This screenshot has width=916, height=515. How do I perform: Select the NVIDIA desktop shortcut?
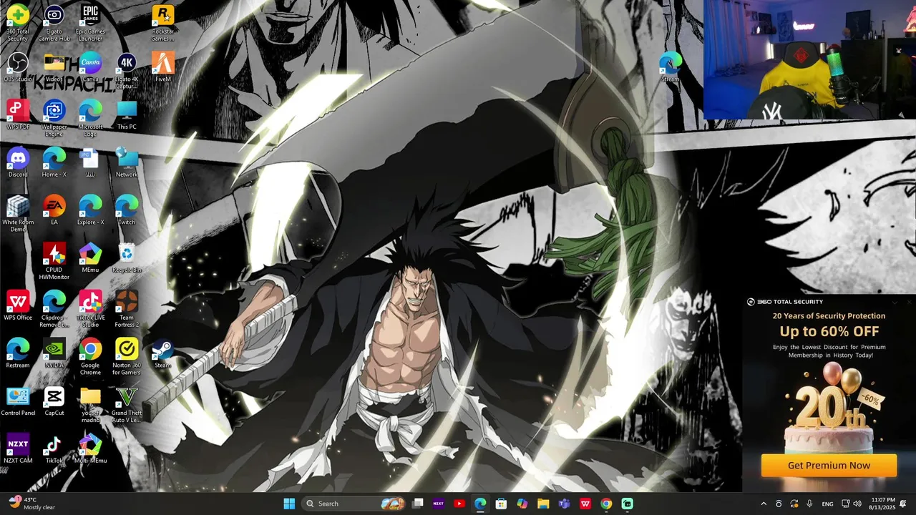point(54,354)
